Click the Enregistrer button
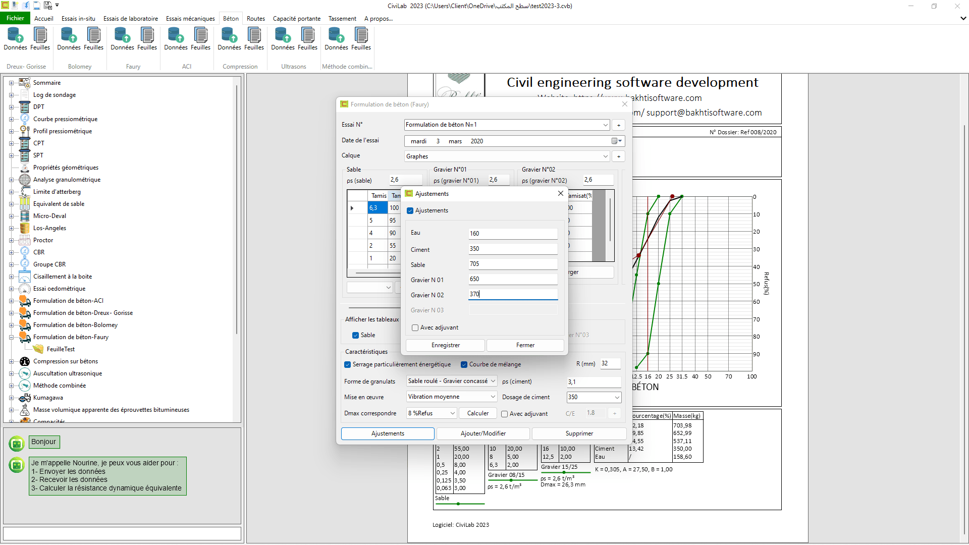 coord(446,346)
